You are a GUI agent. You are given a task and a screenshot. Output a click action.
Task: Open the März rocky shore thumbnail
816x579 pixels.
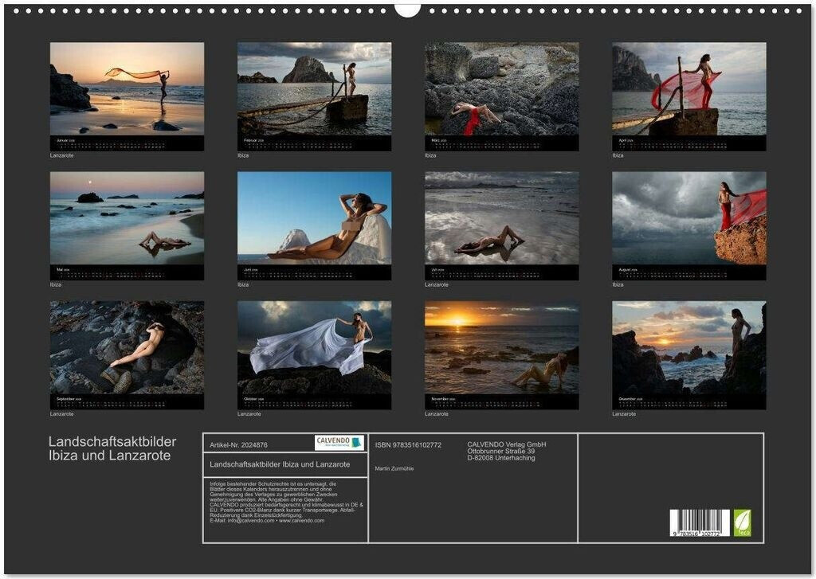coord(501,88)
